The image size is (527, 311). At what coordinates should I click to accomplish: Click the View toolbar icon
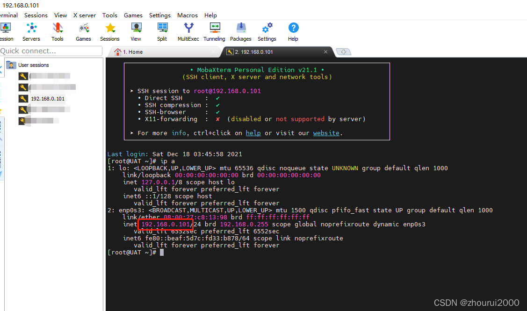[136, 28]
